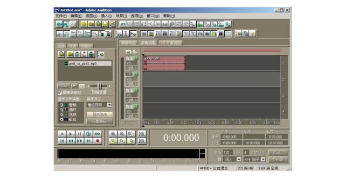
Task: Open the key dropdown showing (无)
Action: (239, 159)
